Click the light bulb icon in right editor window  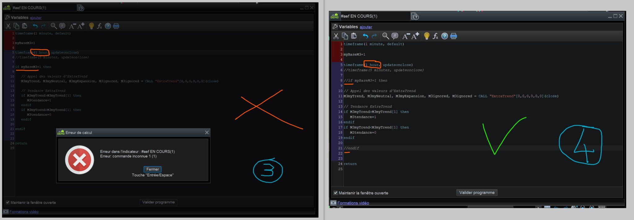point(427,36)
